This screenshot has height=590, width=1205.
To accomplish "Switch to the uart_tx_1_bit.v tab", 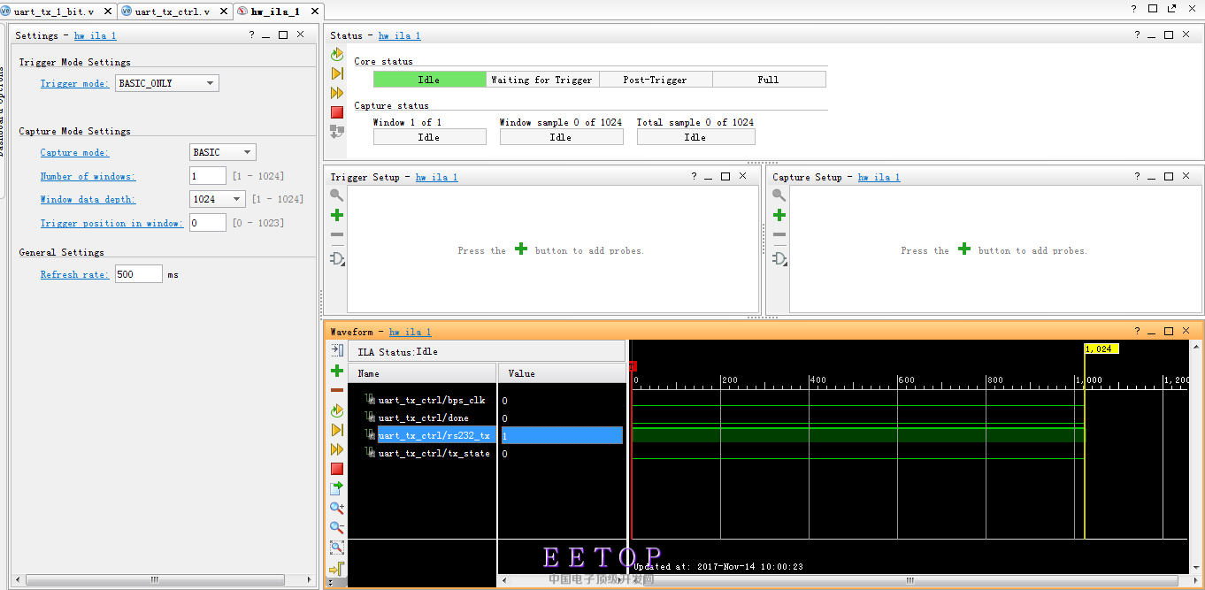I will 53,11.
